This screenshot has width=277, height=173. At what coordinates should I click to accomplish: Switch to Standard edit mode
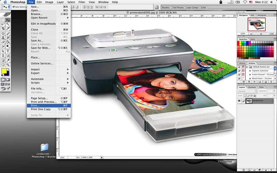click(3, 80)
